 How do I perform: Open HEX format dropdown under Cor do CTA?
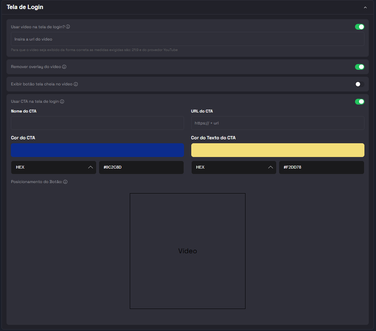[x=54, y=167]
